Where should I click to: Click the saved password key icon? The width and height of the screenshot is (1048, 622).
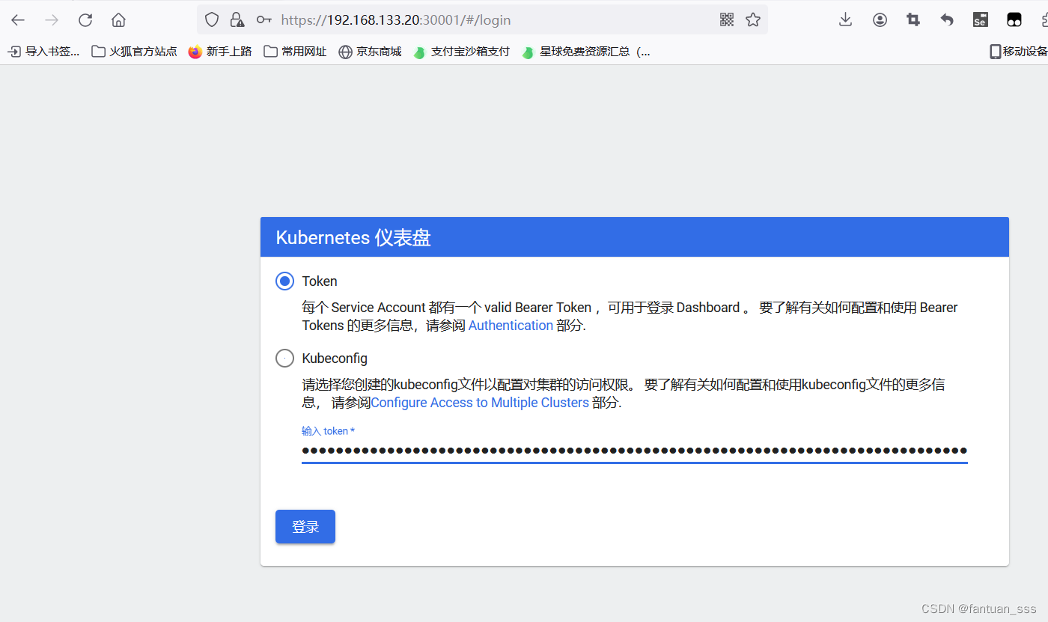tap(263, 20)
